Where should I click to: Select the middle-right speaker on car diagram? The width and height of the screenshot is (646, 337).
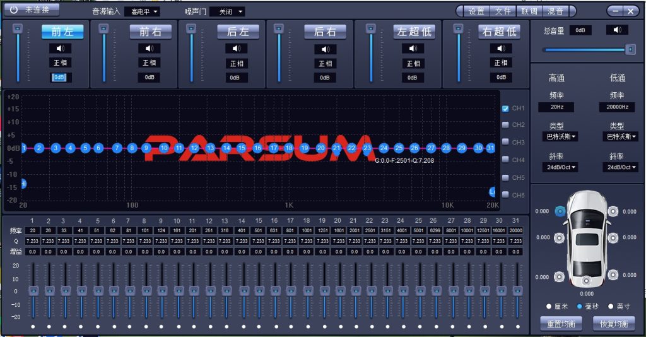pos(613,238)
